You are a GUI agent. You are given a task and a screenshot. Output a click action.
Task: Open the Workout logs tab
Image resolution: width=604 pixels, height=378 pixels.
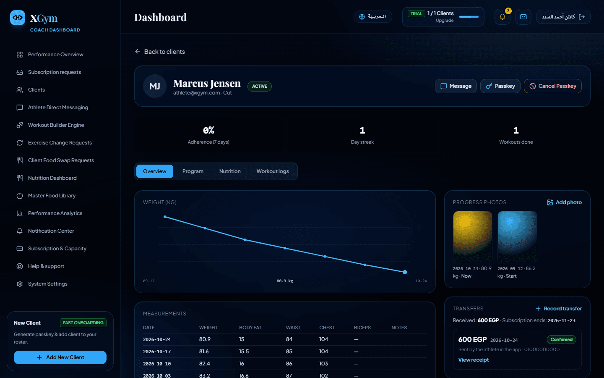(x=273, y=171)
